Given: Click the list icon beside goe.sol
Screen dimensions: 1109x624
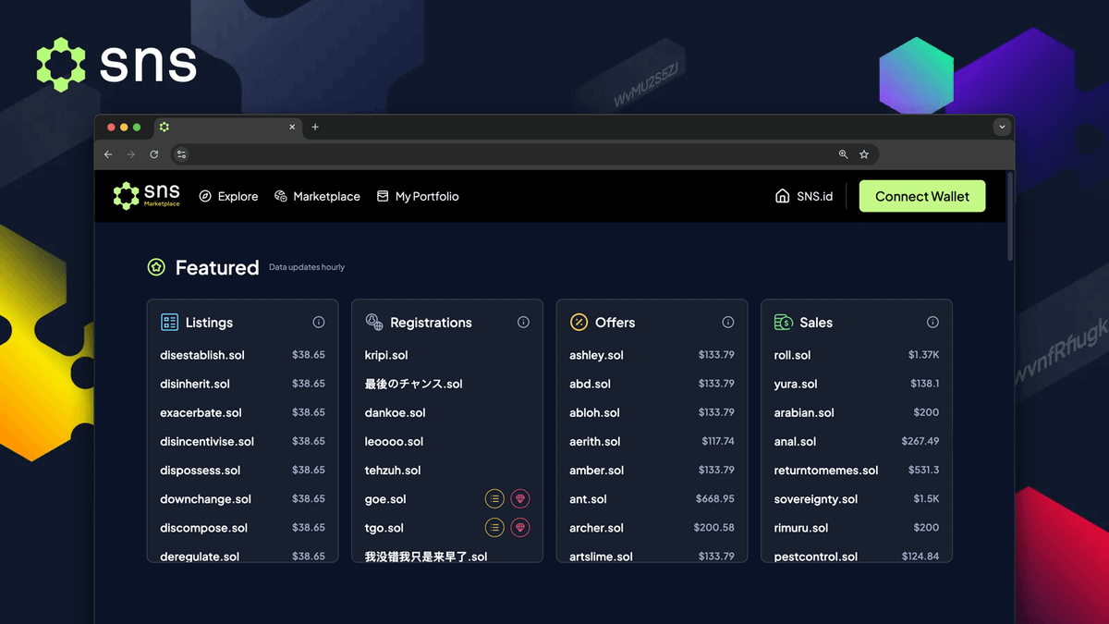Looking at the screenshot, I should (x=494, y=499).
